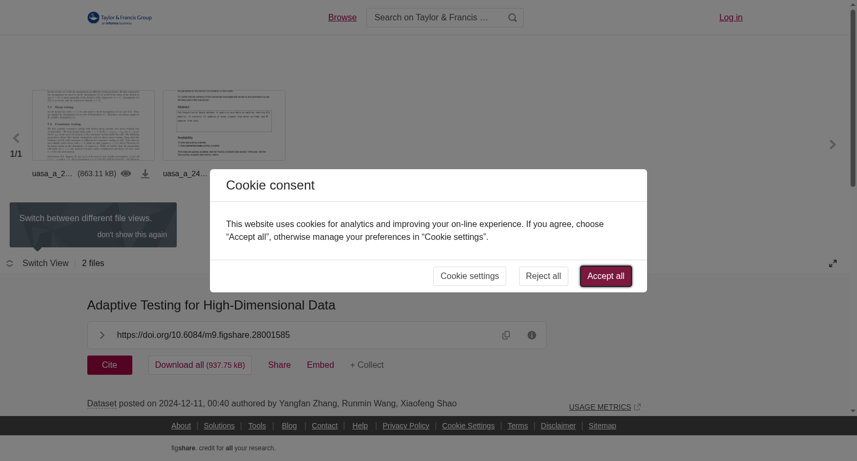Go to the previous file with left arrow

(x=16, y=139)
